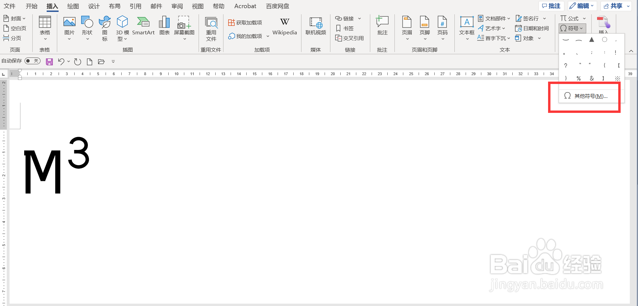Open the 文件 file tab

(x=10, y=6)
